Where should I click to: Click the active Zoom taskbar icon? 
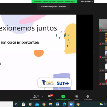coord(71,104)
